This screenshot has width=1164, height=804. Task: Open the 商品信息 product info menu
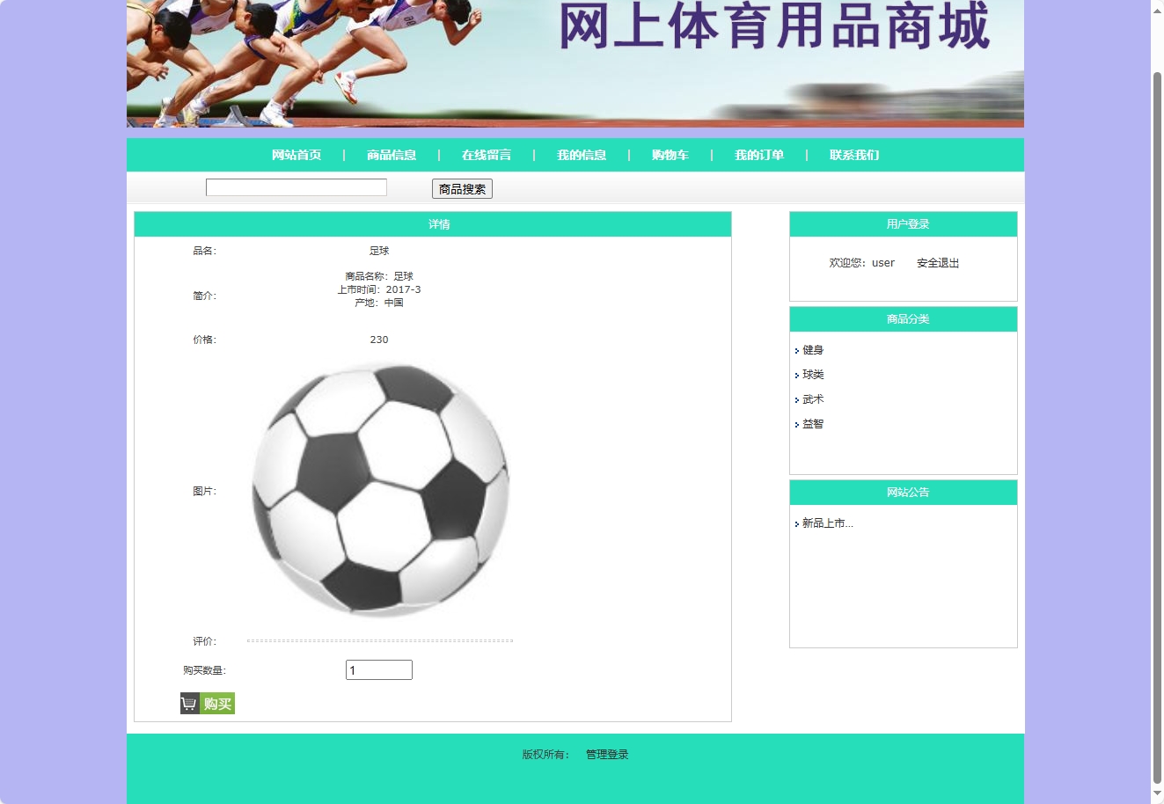391,155
